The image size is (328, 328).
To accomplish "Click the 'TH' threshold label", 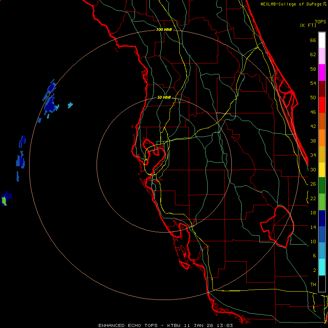I will (x=313, y=285).
